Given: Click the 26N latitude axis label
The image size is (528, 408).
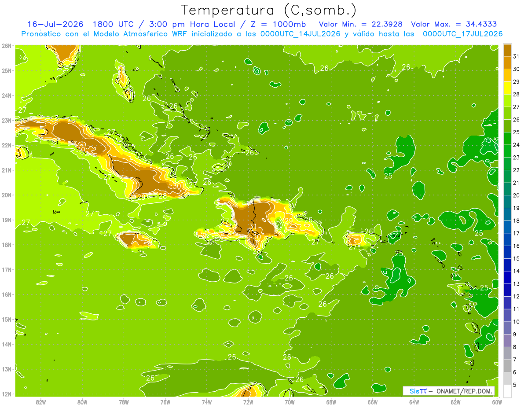Looking at the screenshot, I should (7, 46).
